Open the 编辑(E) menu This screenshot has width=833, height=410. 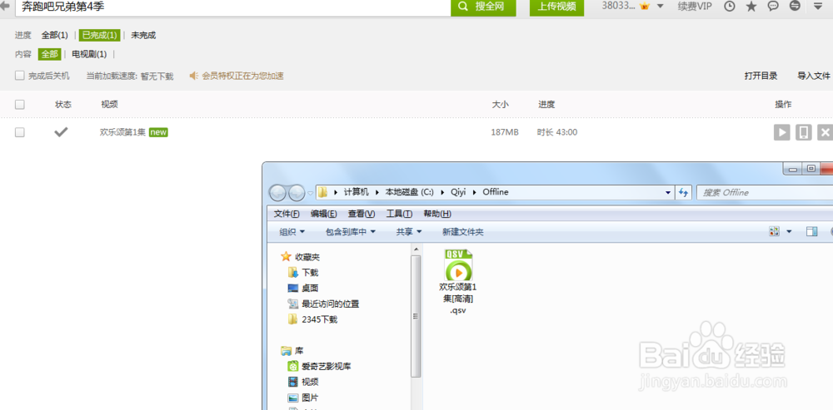(x=324, y=214)
